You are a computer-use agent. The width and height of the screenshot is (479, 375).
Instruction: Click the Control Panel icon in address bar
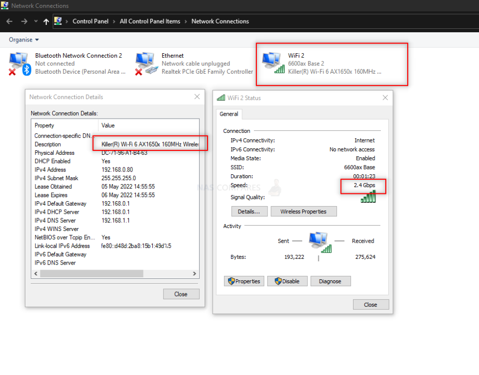tap(58, 21)
